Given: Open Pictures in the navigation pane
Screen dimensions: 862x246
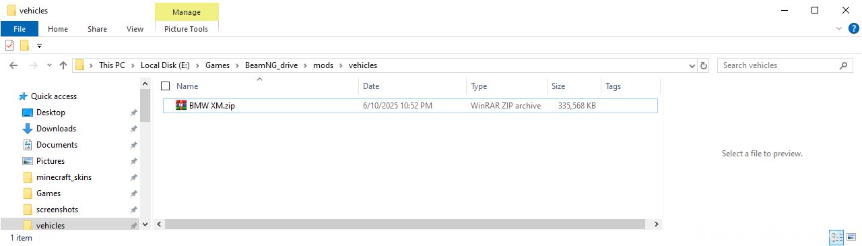Looking at the screenshot, I should (x=51, y=161).
